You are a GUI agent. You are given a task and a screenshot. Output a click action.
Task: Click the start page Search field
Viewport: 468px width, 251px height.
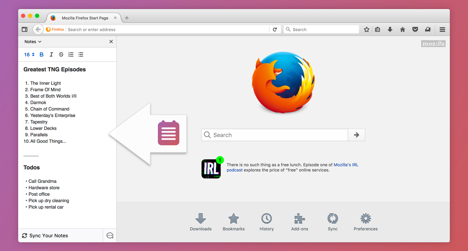275,135
